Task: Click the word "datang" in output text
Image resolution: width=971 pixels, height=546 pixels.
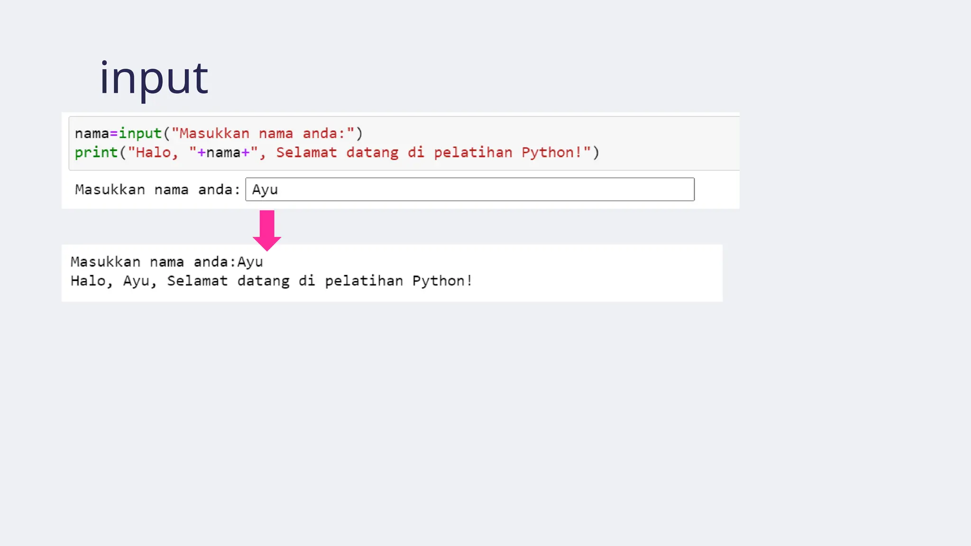Action: (x=263, y=281)
